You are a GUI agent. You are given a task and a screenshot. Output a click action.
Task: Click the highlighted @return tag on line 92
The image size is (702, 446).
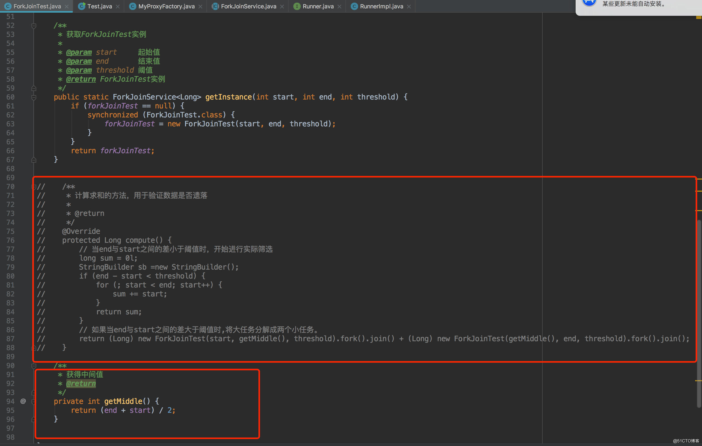[x=81, y=383]
